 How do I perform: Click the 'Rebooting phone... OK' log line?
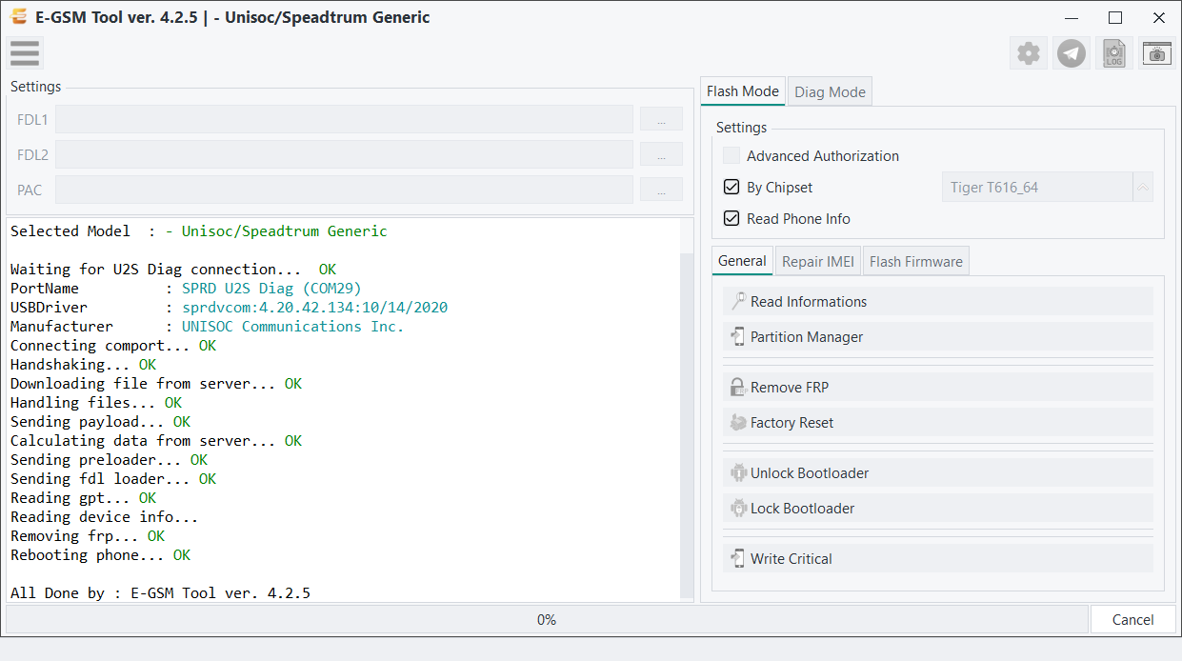[100, 555]
